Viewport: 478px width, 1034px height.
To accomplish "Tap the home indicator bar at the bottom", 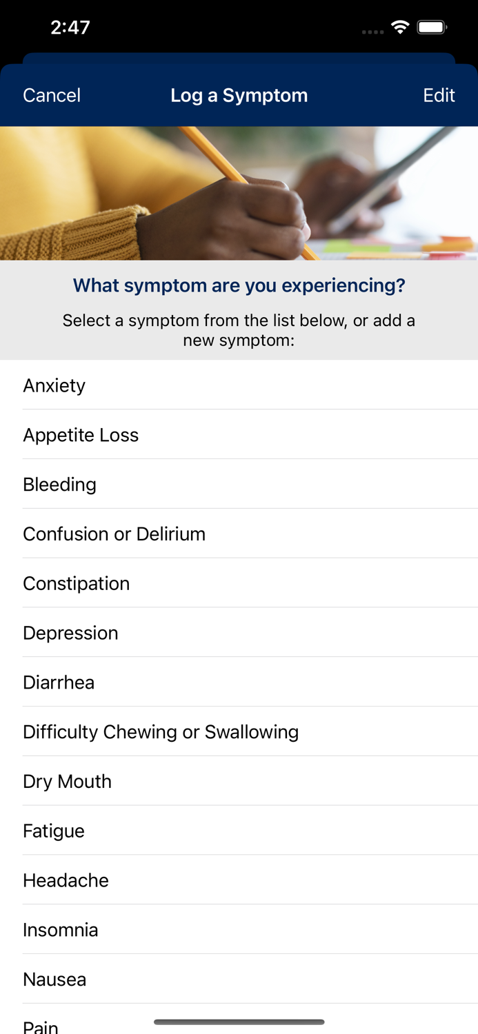I will (239, 1022).
